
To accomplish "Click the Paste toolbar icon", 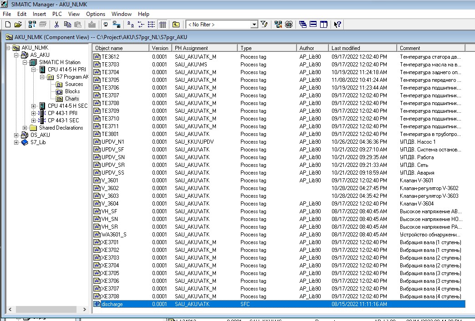I will click(x=78, y=25).
